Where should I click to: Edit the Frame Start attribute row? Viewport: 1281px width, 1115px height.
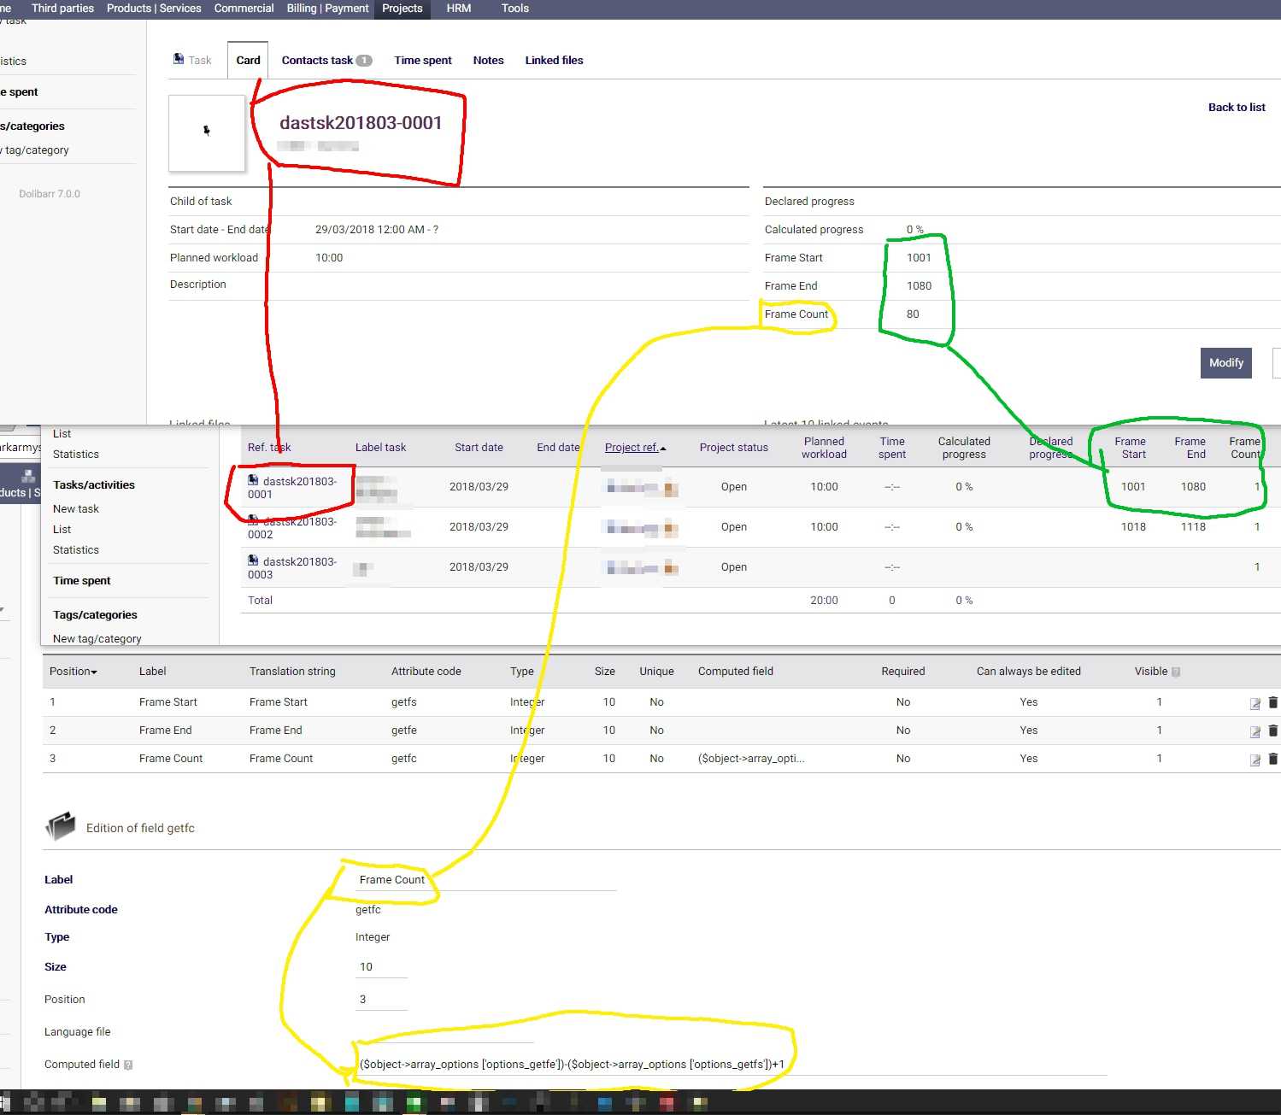coord(1255,703)
